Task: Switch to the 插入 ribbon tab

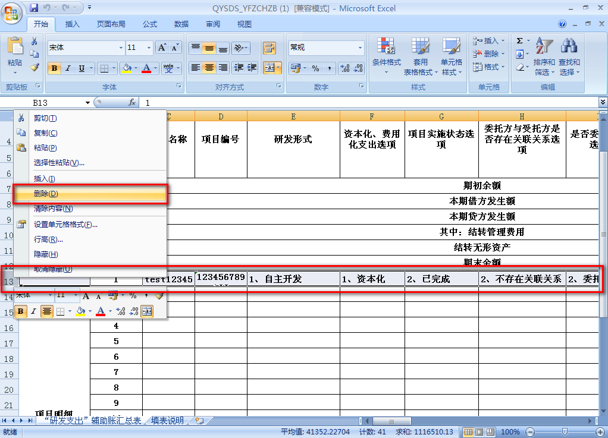Action: click(72, 24)
